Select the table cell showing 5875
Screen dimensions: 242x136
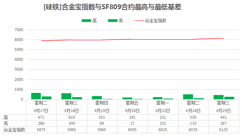tap(41, 130)
